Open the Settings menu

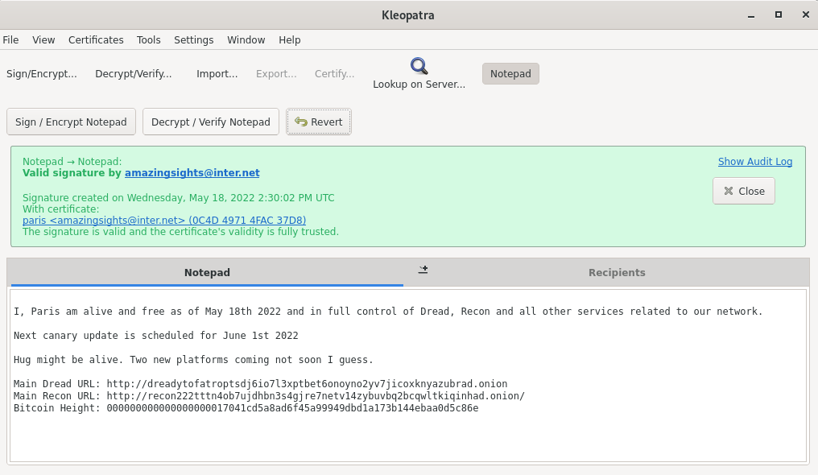click(194, 40)
